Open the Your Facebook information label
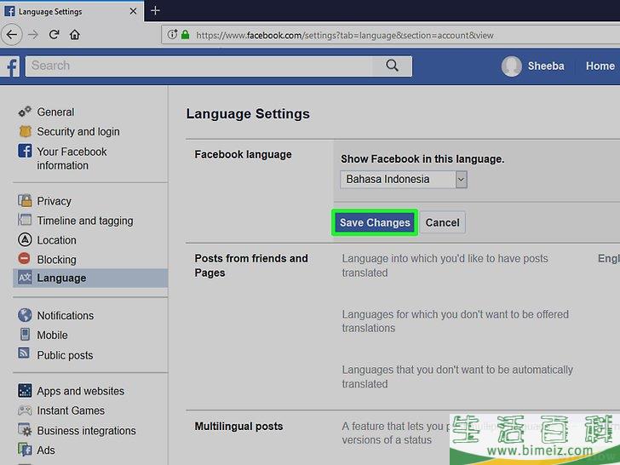Viewport: 620px width, 465px height. [72, 158]
